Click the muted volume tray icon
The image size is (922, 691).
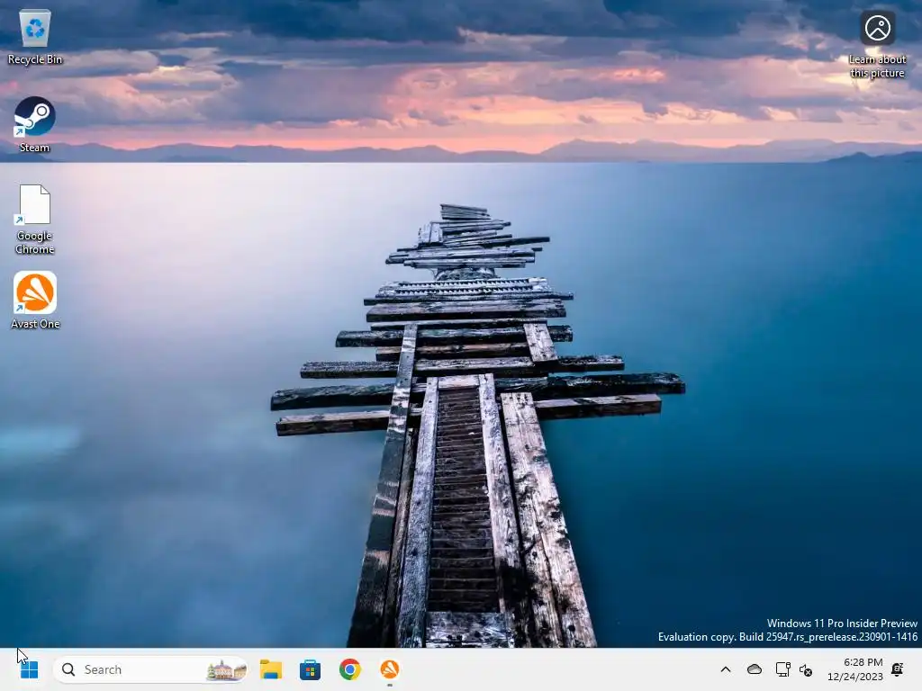(x=806, y=669)
